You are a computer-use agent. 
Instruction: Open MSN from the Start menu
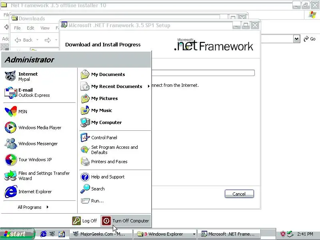tap(40, 112)
